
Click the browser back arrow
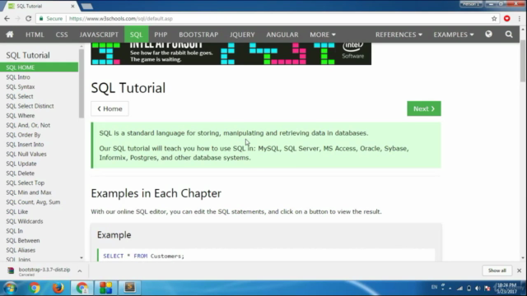pos(7,18)
